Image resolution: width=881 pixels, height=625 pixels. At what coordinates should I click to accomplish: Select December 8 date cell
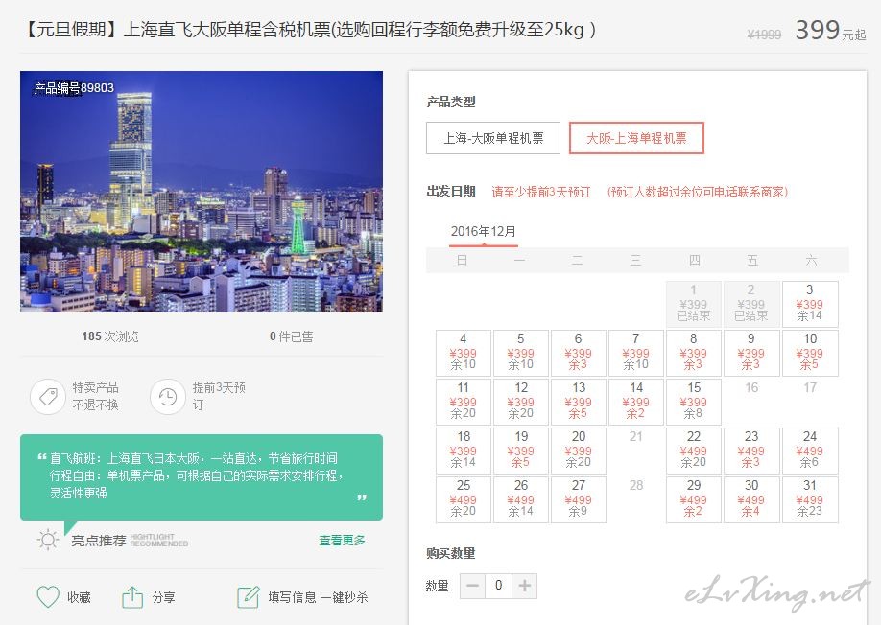pyautogui.click(x=693, y=353)
